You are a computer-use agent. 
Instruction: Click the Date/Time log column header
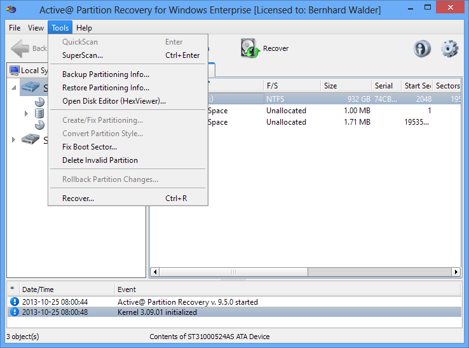pyautogui.click(x=67, y=289)
